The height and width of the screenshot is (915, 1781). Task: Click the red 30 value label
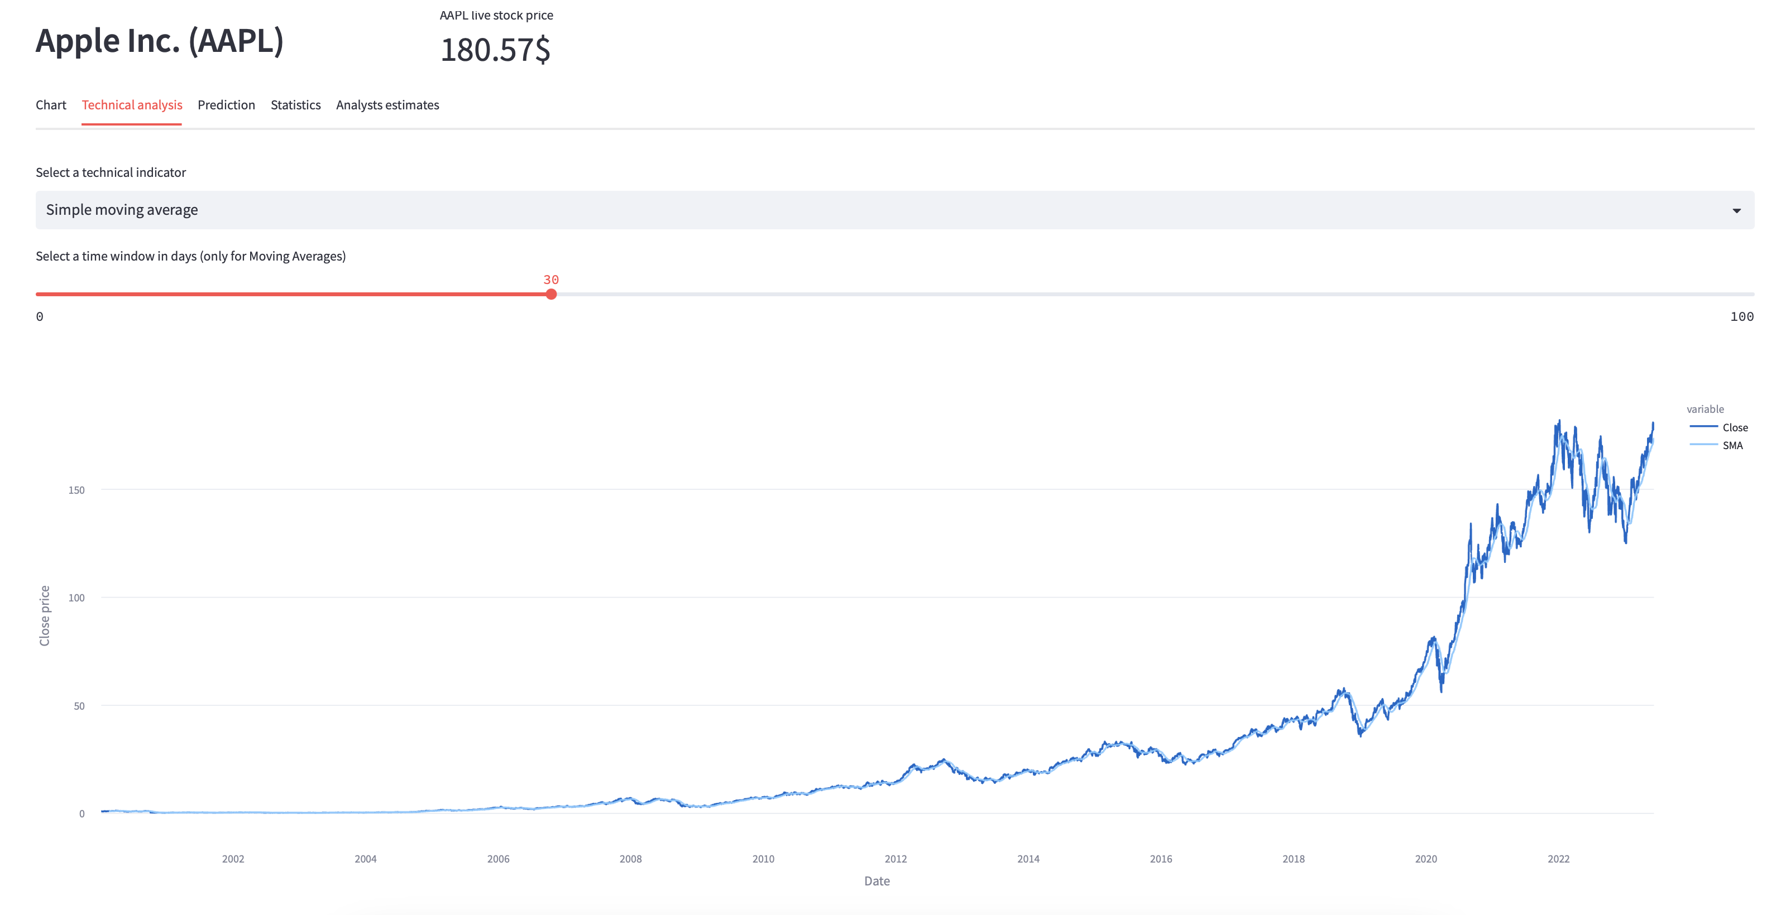(551, 280)
